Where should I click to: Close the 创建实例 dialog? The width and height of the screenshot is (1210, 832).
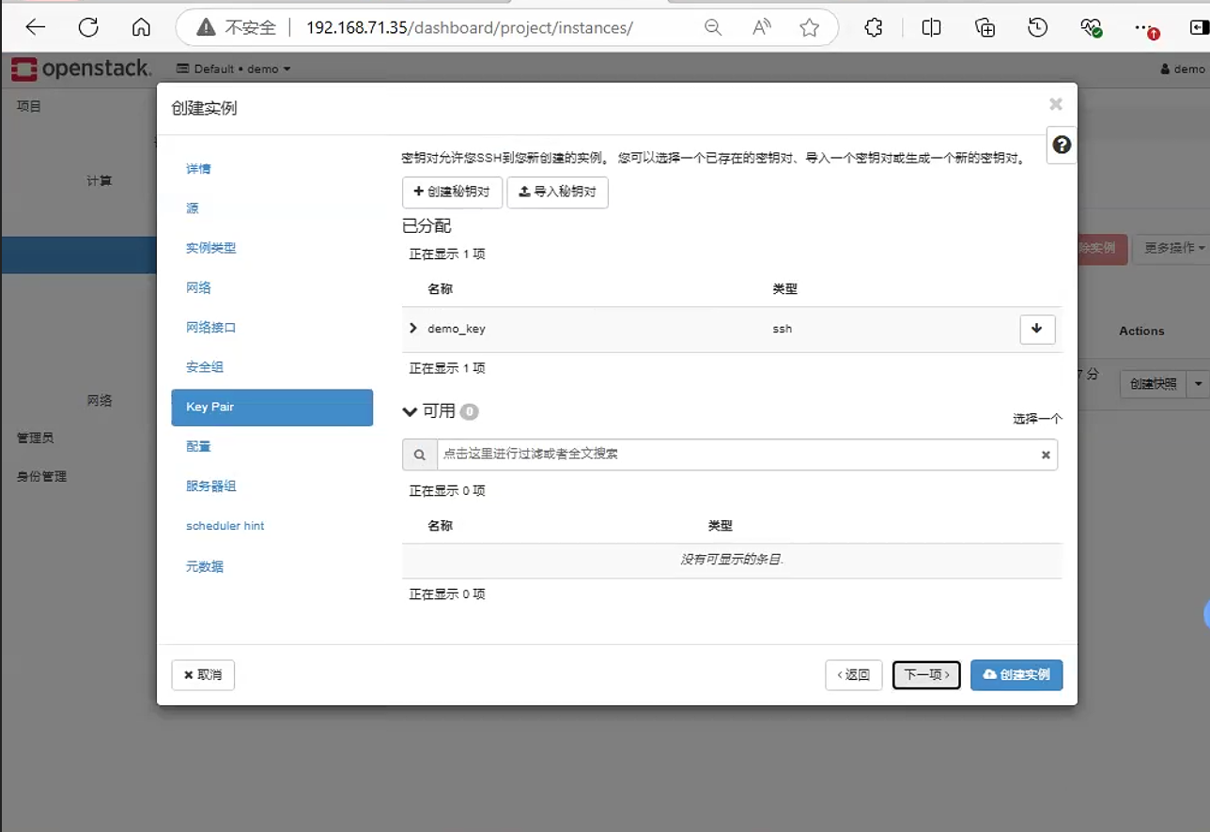point(1056,104)
